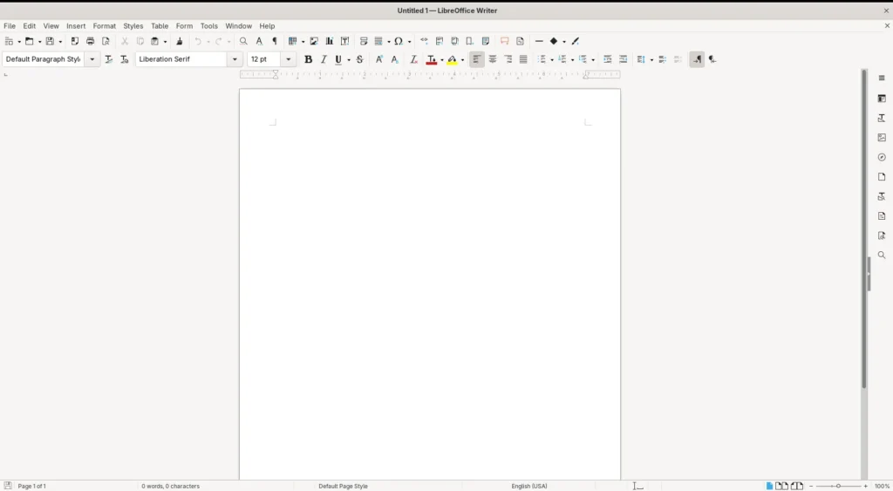Click the Print icon in toolbar
Screen dimensions: 893x491
coord(90,41)
